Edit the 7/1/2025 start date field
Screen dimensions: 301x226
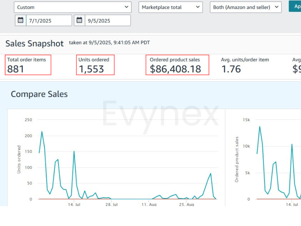[49, 20]
